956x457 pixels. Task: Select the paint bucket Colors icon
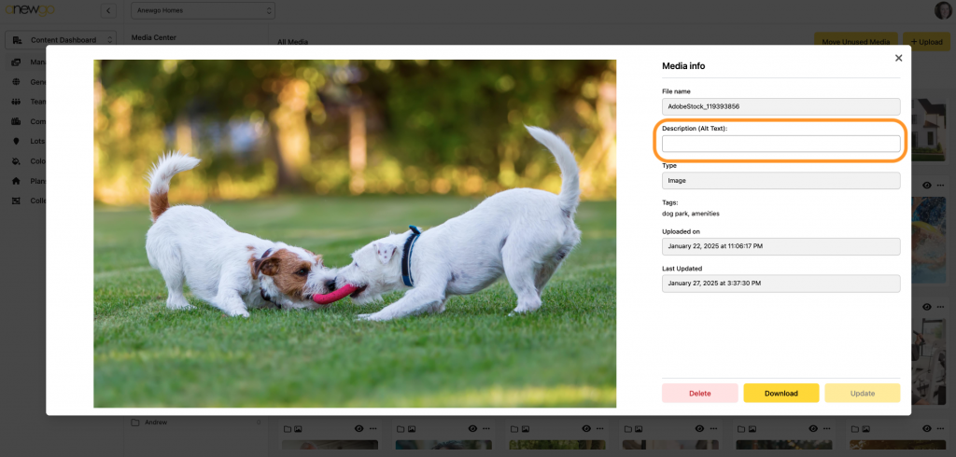coord(16,160)
